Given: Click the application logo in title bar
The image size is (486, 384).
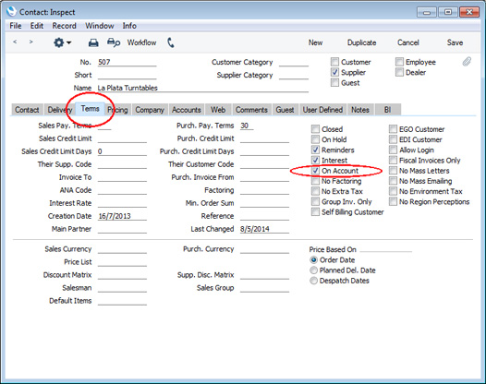Looking at the screenshot, I should pyautogui.click(x=11, y=12).
